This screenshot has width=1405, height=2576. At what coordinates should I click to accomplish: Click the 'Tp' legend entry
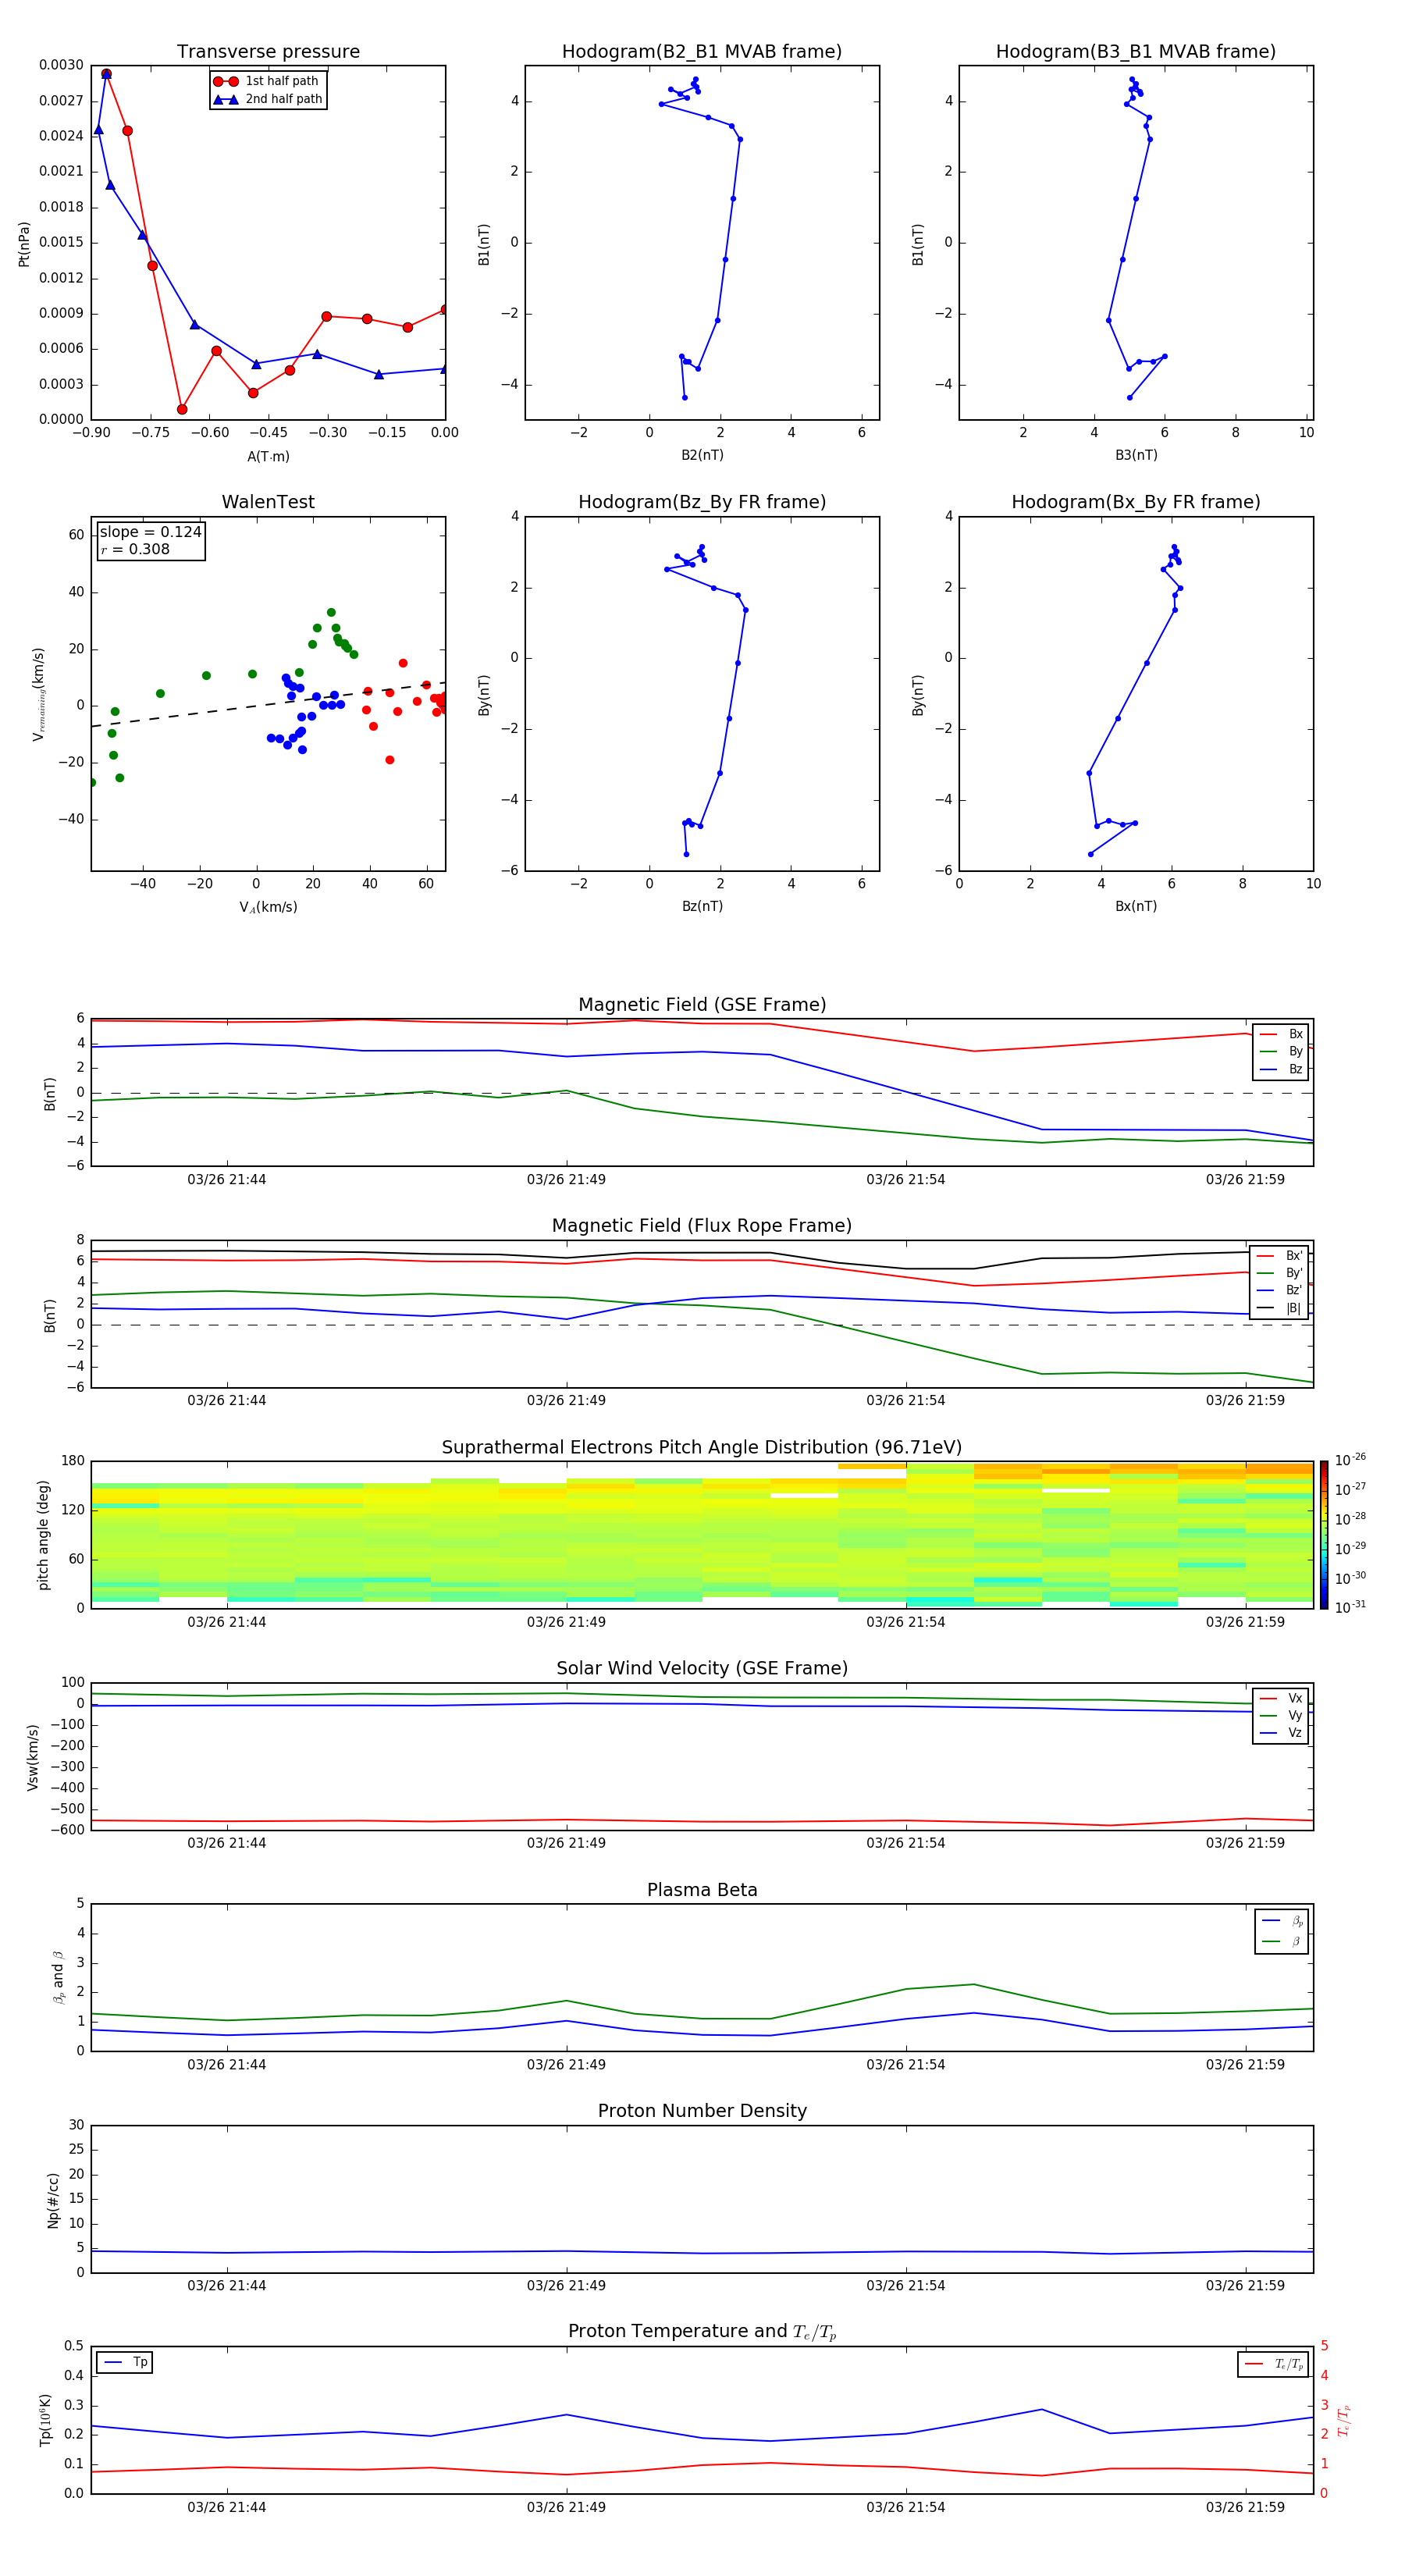pyautogui.click(x=125, y=2362)
